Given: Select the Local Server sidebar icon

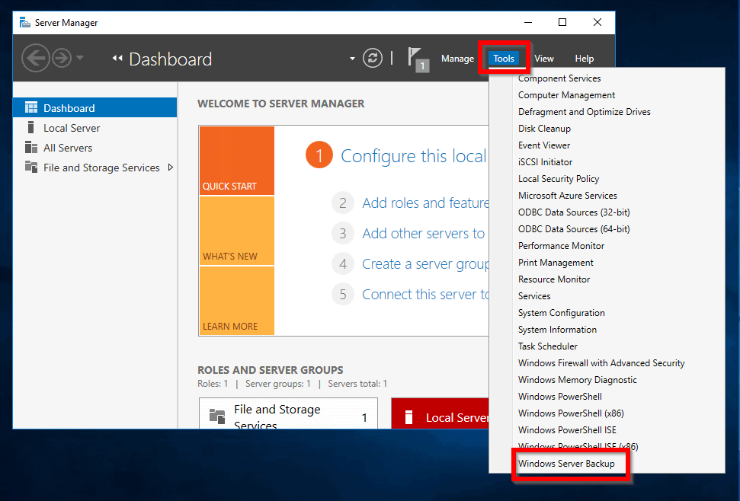Looking at the screenshot, I should click(31, 128).
